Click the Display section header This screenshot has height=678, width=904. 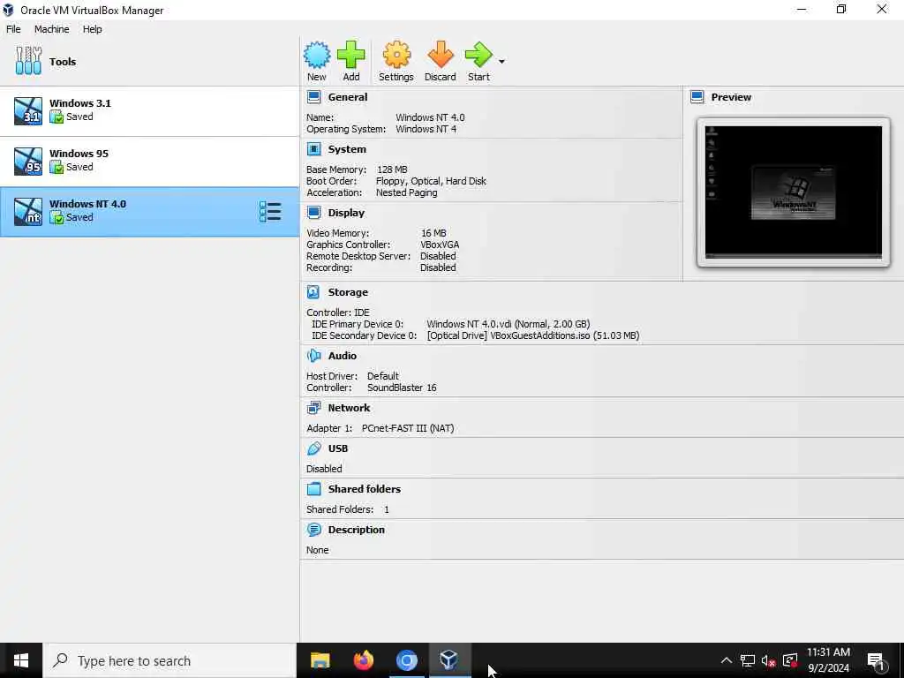346,213
